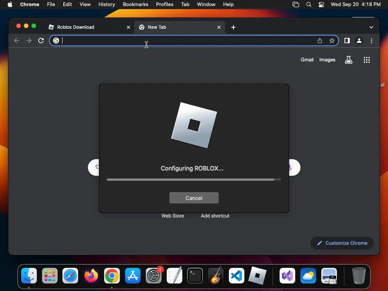Click the Configuring ROBLOX progress bar
Screen dimensions: 388x291
pyautogui.click(x=194, y=180)
